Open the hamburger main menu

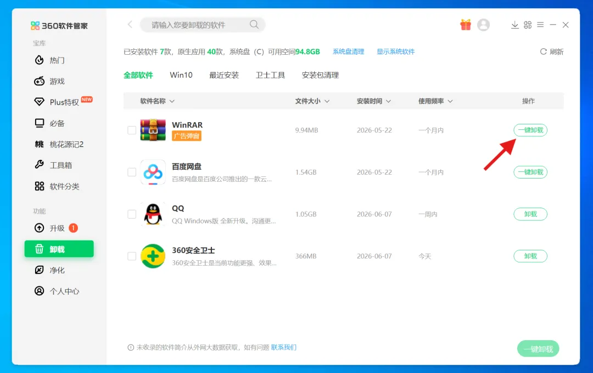click(540, 25)
